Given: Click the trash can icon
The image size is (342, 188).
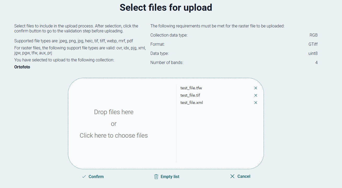Looking at the screenshot, I should click(x=156, y=177).
